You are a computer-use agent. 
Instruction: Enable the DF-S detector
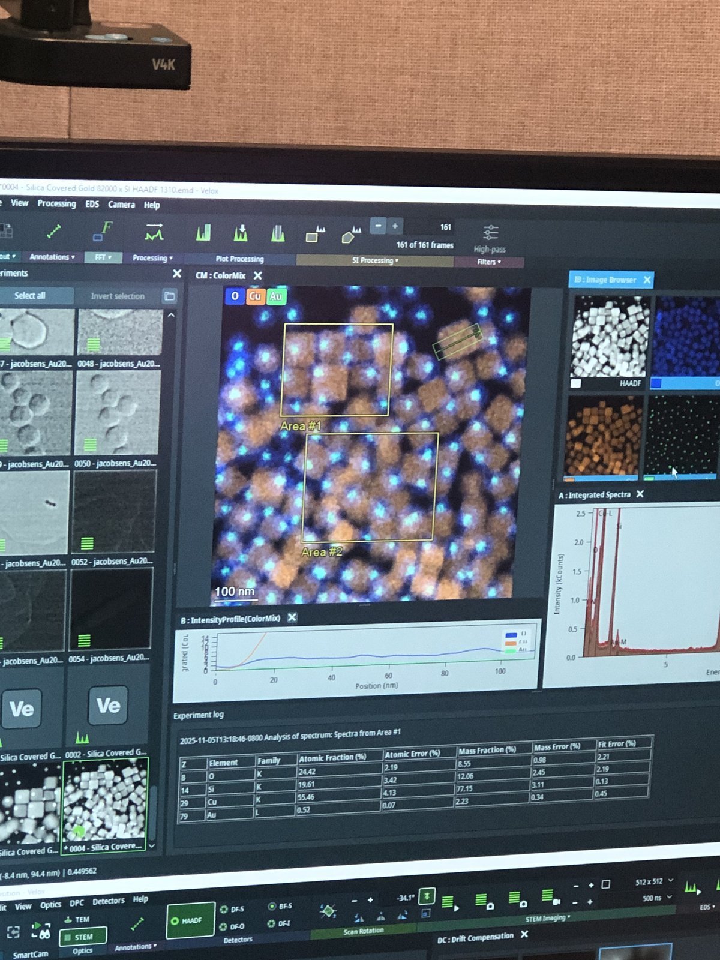[232, 910]
